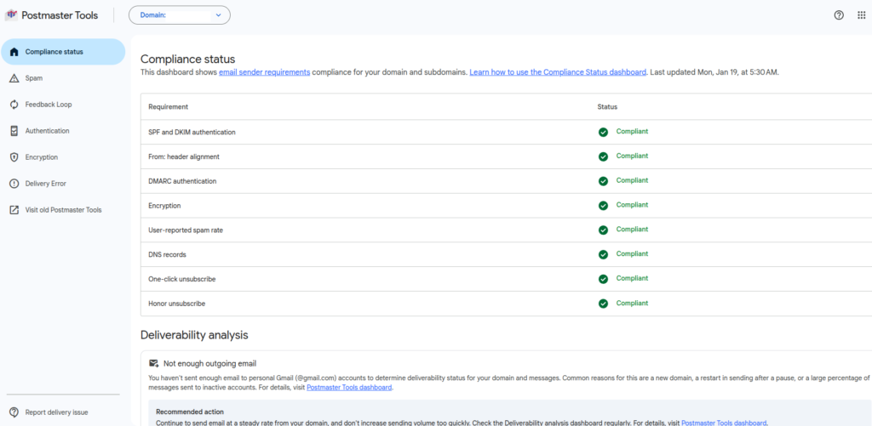The height and width of the screenshot is (426, 872).
Task: Open the Google apps grid icon
Action: point(862,15)
